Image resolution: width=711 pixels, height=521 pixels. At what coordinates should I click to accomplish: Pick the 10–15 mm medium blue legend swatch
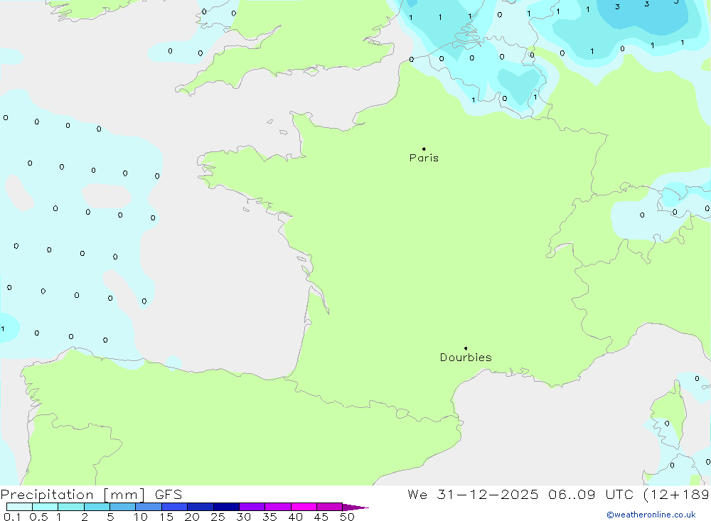point(149,507)
